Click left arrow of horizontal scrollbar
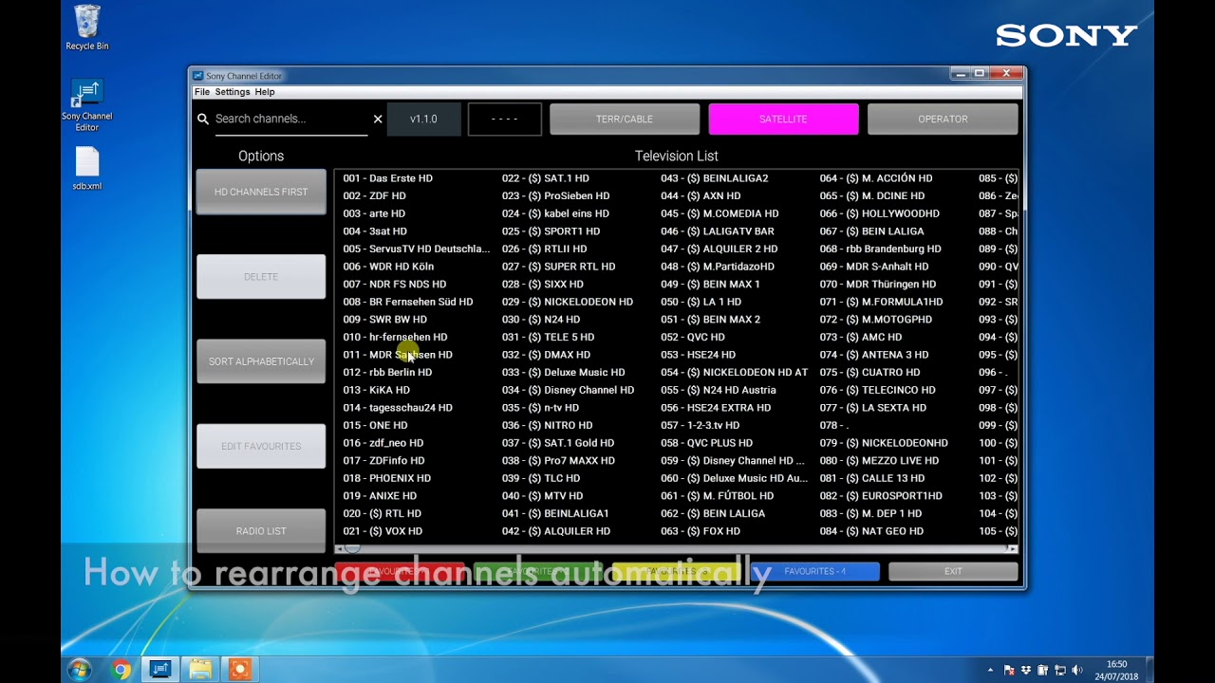 (340, 549)
